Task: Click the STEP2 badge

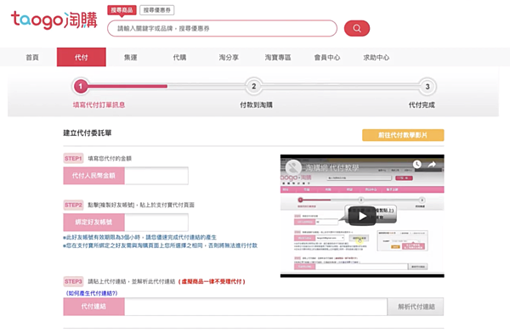Action: (x=73, y=205)
